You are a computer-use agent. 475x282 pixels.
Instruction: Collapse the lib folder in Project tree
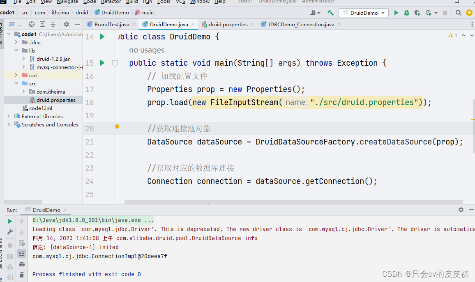[x=16, y=50]
